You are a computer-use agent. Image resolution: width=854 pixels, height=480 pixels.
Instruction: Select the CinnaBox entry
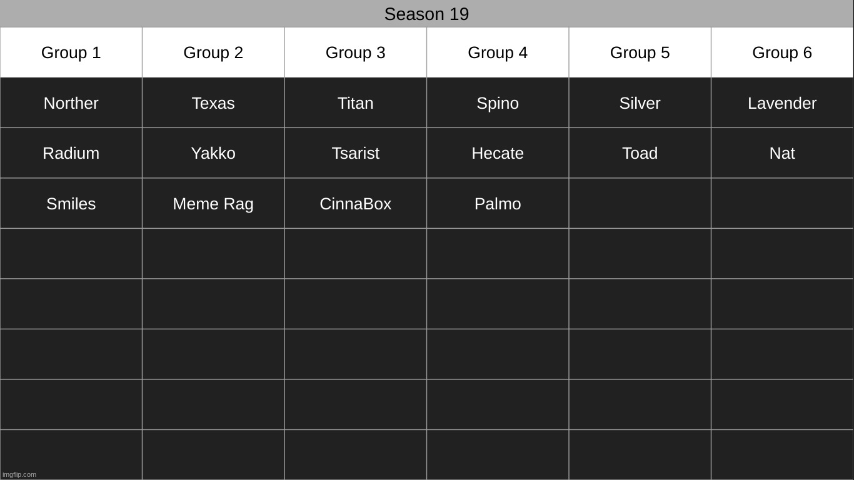tap(356, 204)
